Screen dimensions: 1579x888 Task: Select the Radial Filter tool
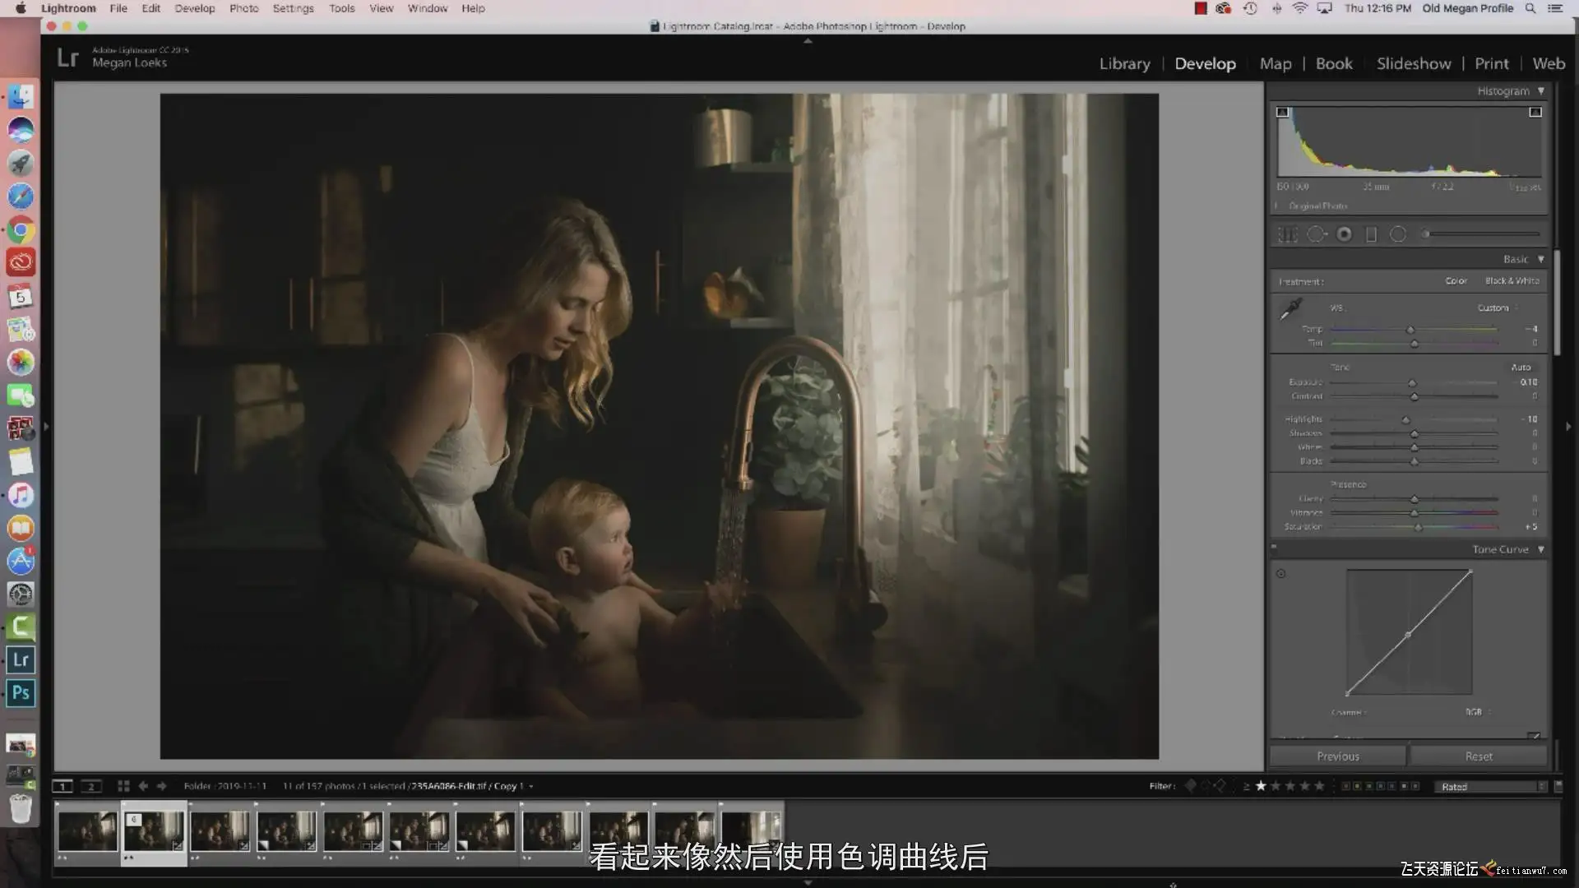(1397, 234)
